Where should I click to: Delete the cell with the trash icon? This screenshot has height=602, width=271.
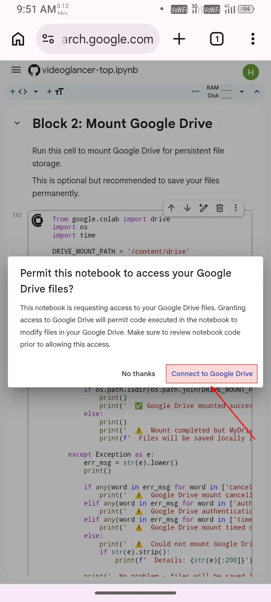click(220, 208)
